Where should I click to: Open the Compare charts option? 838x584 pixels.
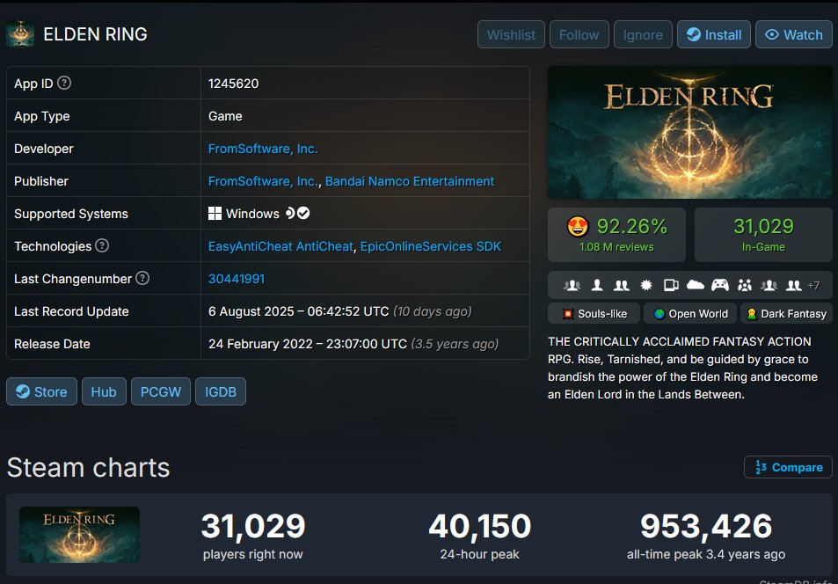click(x=788, y=467)
